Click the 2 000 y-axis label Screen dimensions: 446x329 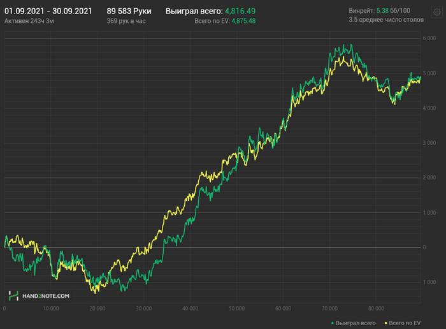coord(429,177)
